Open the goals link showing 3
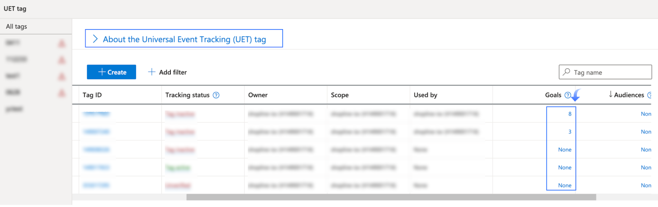Image resolution: width=658 pixels, height=207 pixels. click(x=569, y=132)
